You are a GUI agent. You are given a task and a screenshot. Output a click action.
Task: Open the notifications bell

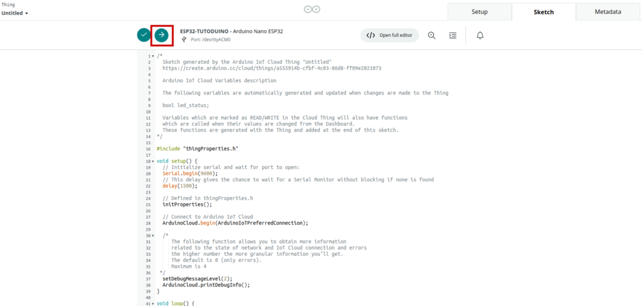pos(480,35)
